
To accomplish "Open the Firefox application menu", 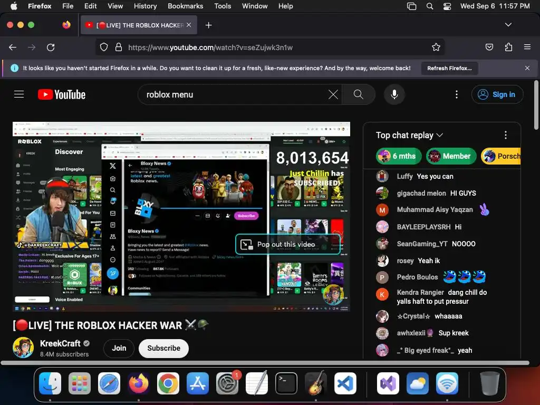I will (x=527, y=47).
